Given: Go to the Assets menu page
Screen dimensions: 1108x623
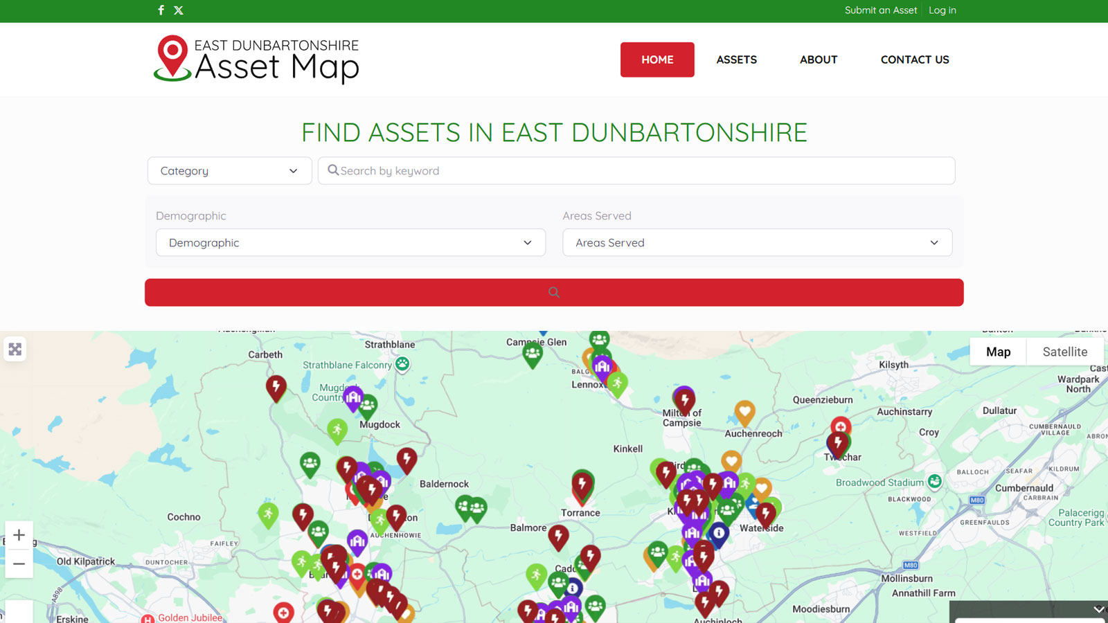Looking at the screenshot, I should 736,60.
